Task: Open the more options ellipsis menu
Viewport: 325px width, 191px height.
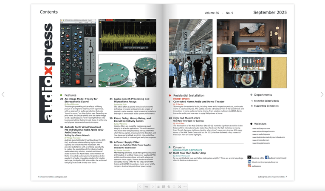Action: tap(185, 187)
